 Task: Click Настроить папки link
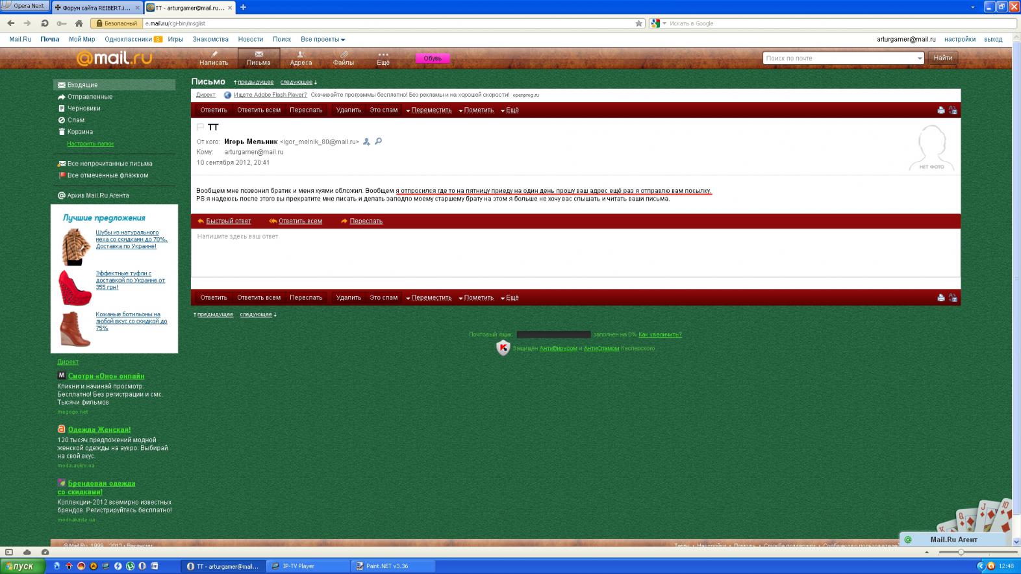pos(90,143)
